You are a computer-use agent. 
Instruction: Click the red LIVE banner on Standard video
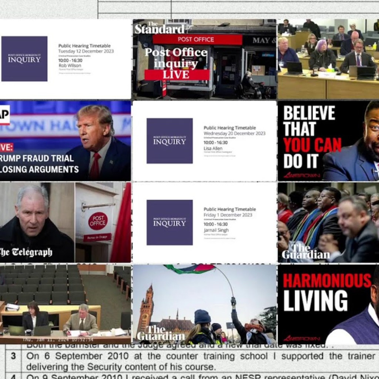(x=177, y=75)
